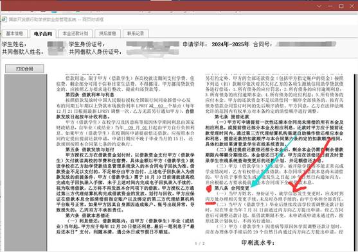This screenshot has width=358, height=252.
Task: Click the 打印合同 print contract button
Action: click(x=24, y=69)
